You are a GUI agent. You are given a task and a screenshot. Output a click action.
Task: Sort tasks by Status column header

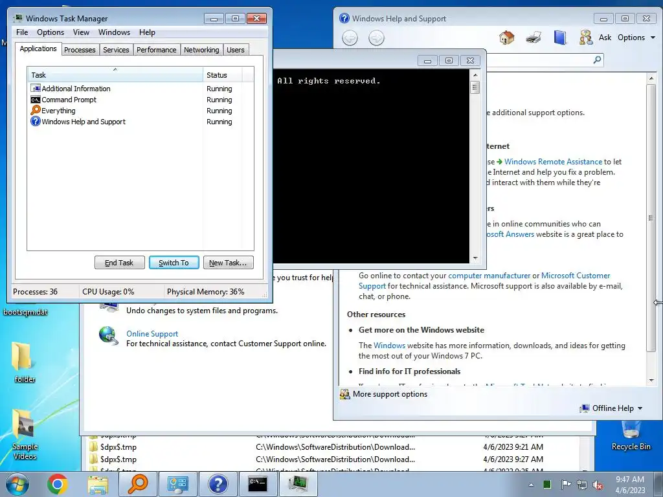(x=223, y=74)
